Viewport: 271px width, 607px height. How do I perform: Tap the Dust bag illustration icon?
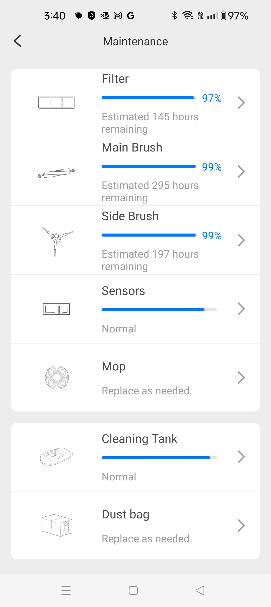(57, 525)
